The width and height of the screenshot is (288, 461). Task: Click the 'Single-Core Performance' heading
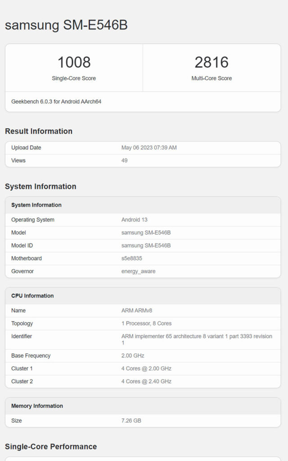click(x=51, y=447)
